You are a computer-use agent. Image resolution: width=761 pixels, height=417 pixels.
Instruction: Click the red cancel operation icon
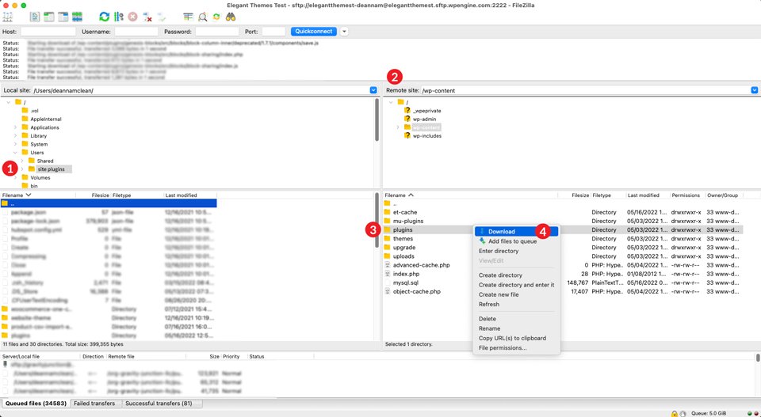(x=132, y=16)
